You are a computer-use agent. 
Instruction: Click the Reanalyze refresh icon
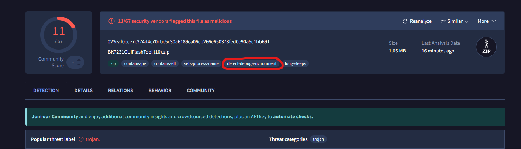(x=405, y=21)
